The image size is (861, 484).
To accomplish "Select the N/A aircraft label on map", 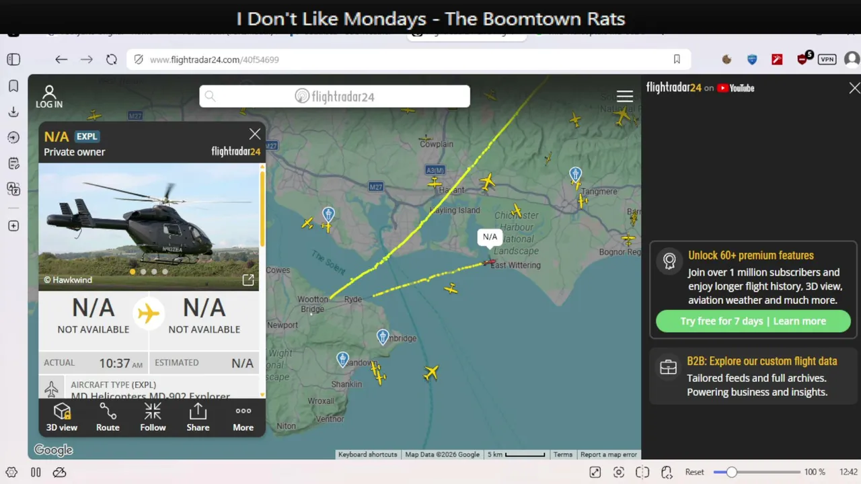I will tap(490, 237).
